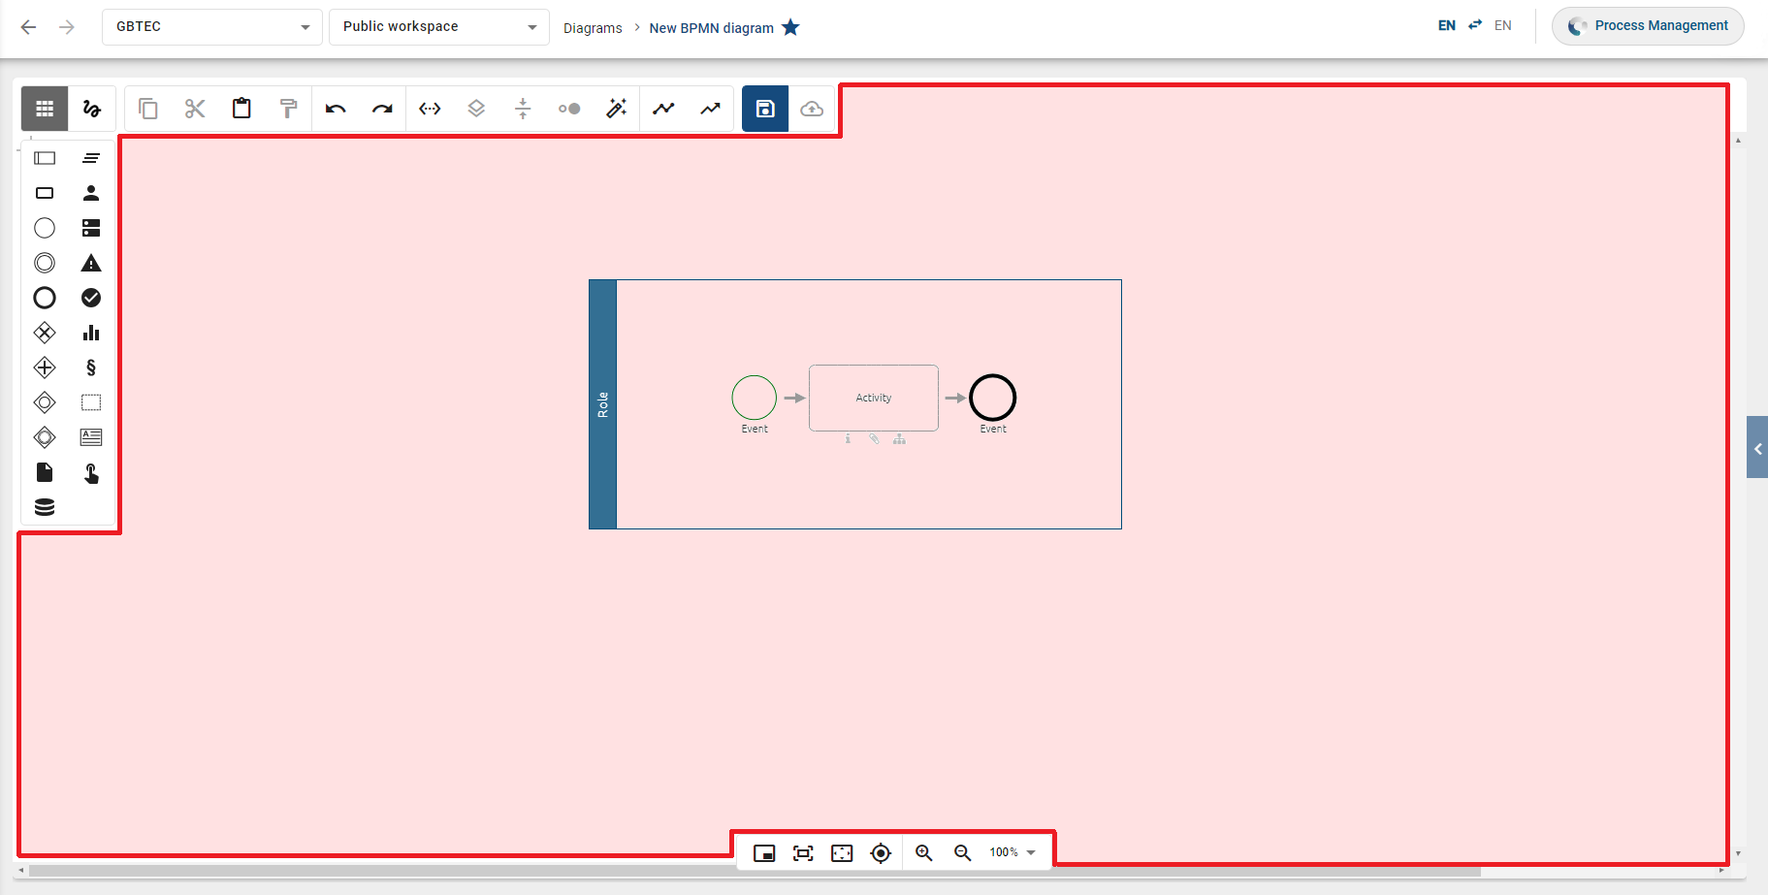
Task: Select the format painter roller icon
Action: coord(288,109)
